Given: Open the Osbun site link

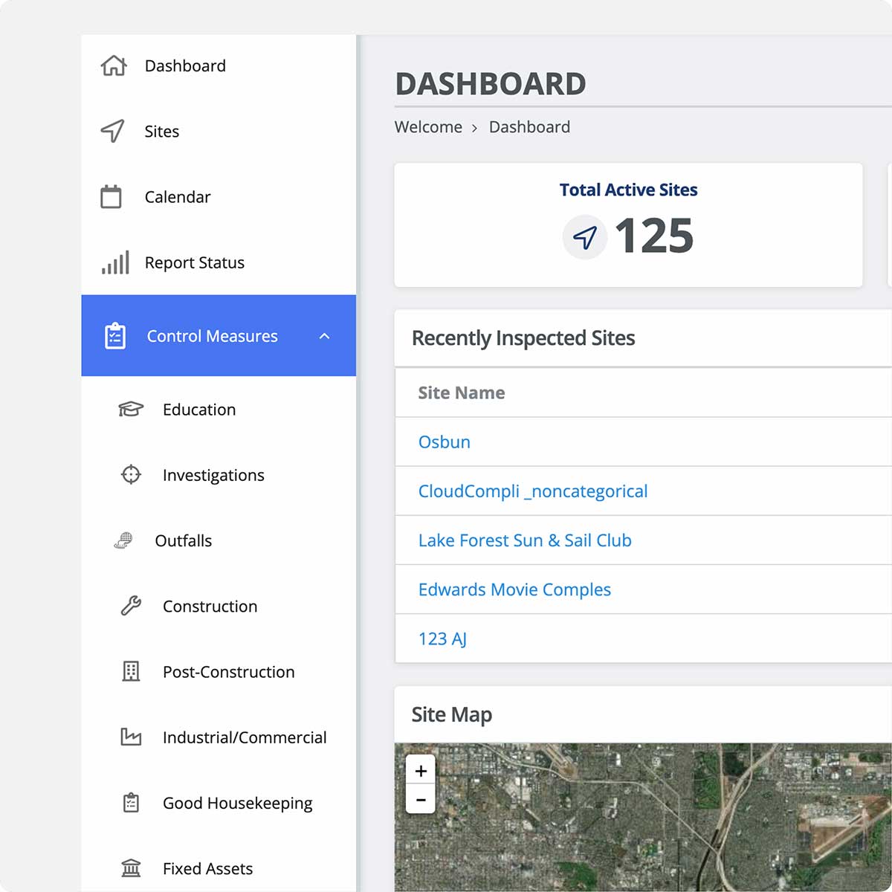Looking at the screenshot, I should pyautogui.click(x=444, y=442).
